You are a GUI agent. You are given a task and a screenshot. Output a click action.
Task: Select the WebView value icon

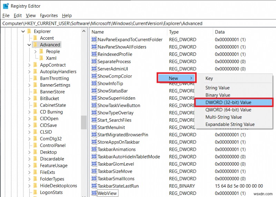pos(94,193)
